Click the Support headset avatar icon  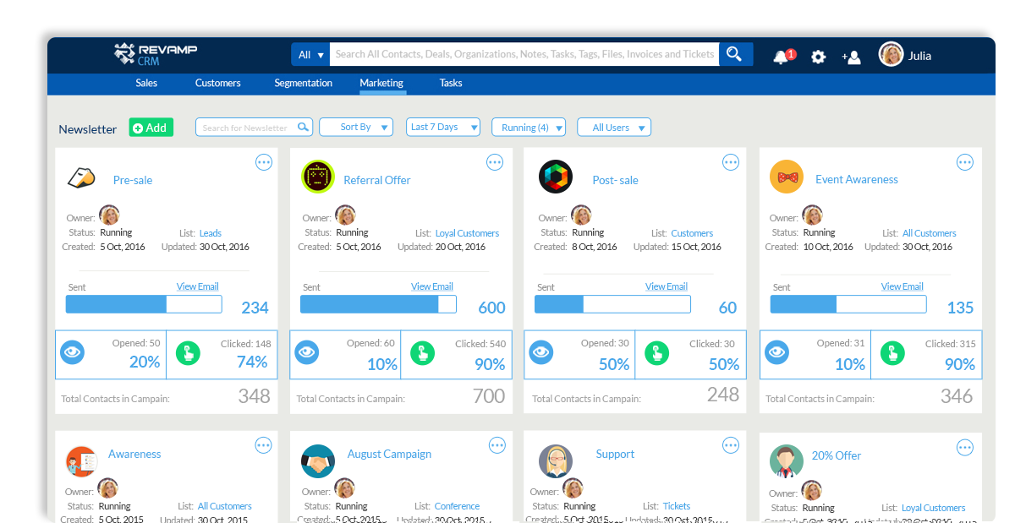(556, 461)
